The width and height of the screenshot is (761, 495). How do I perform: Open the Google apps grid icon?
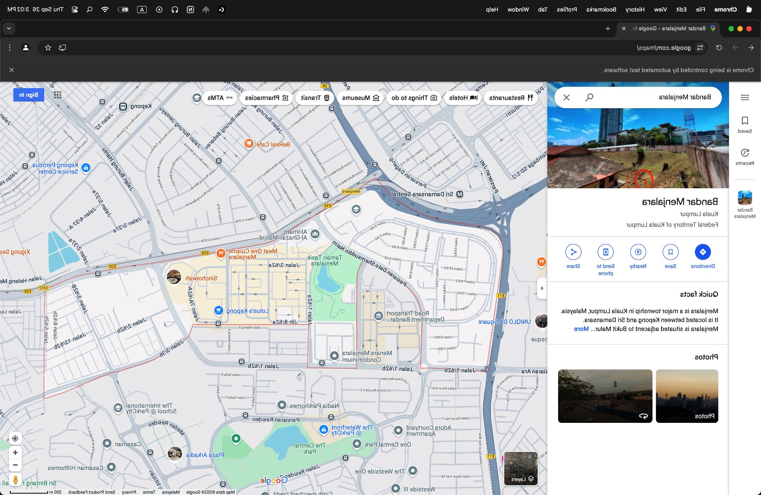pos(58,95)
